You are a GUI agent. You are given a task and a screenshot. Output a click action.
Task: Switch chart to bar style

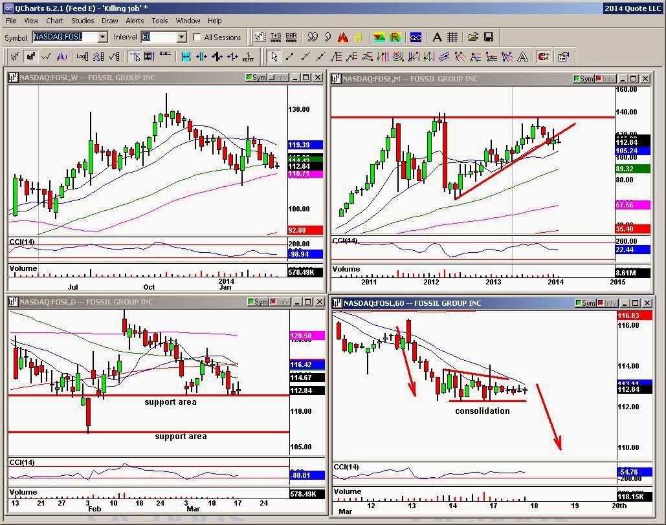(x=15, y=56)
